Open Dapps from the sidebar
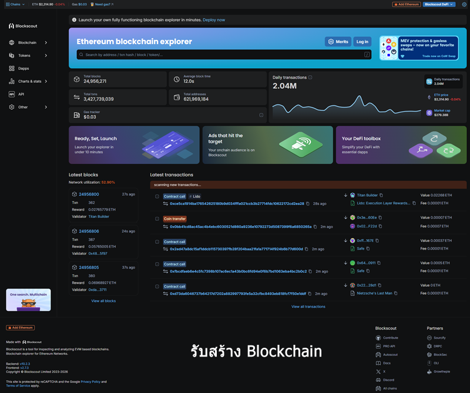The image size is (470, 393). [x=23, y=68]
